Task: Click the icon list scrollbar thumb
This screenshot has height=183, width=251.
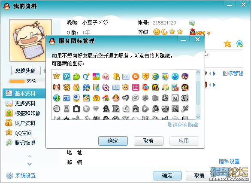Action: [x=198, y=93]
